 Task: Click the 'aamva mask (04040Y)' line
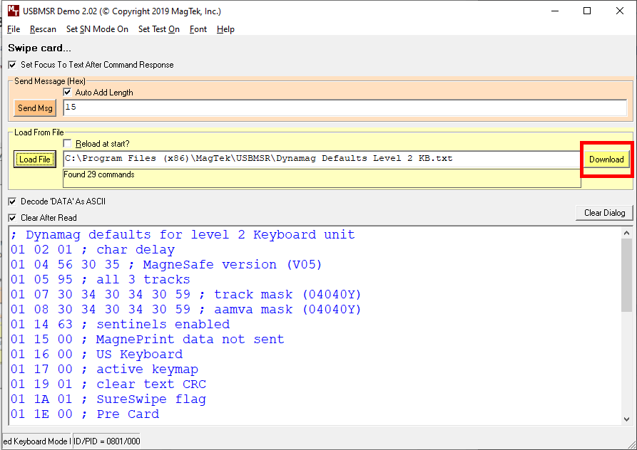pos(185,310)
